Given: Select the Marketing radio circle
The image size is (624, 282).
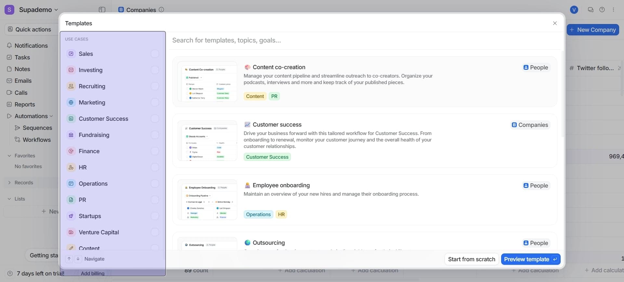Looking at the screenshot, I should pos(155,103).
